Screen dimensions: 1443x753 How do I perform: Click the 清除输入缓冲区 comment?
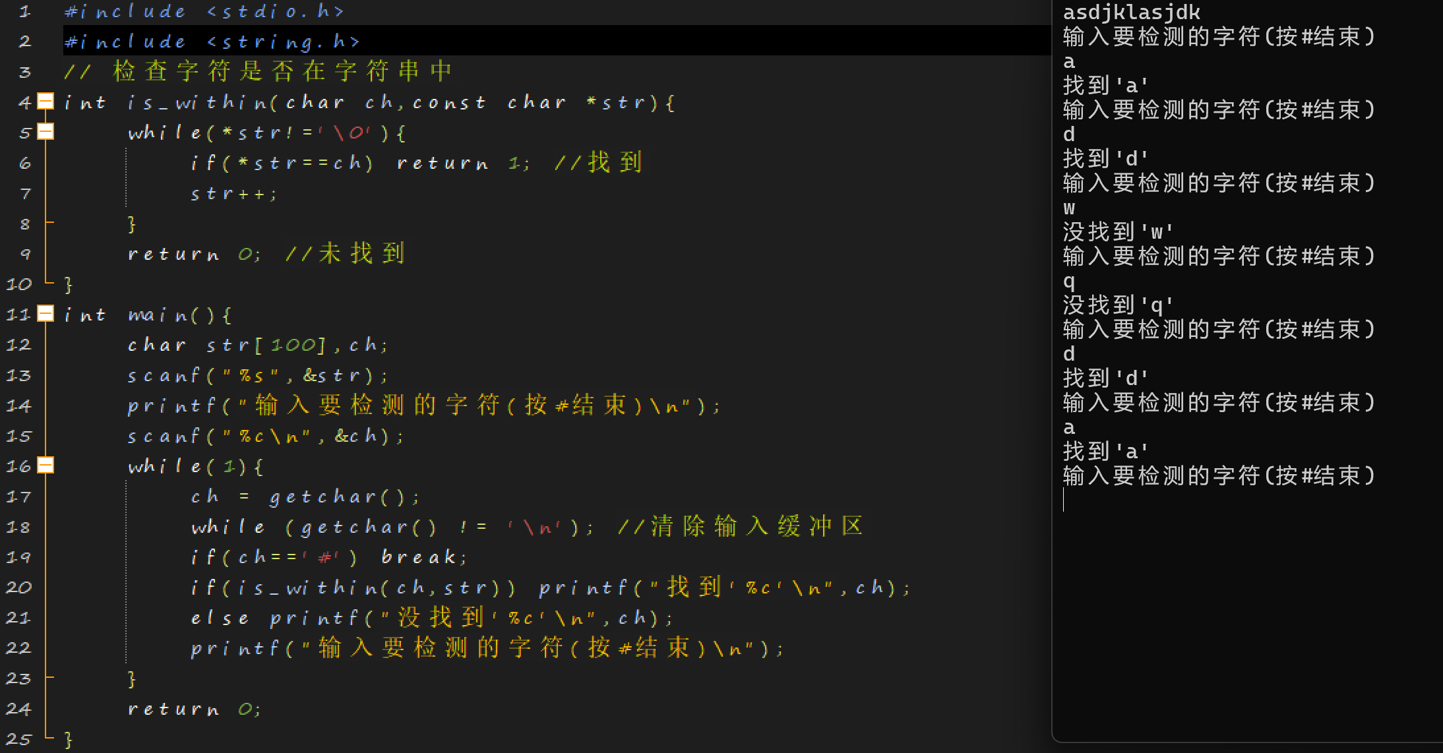coord(755,526)
